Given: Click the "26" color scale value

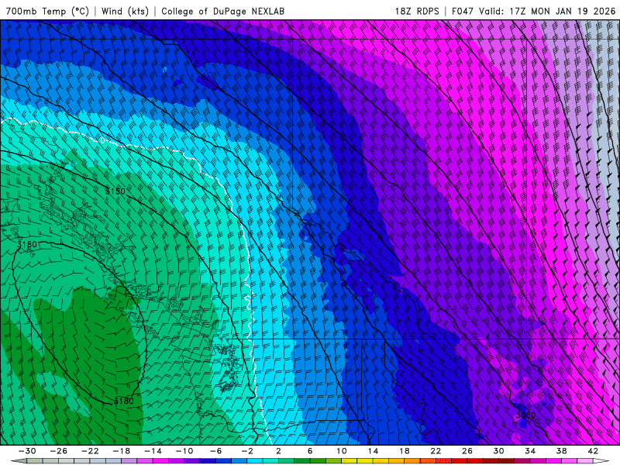Looking at the screenshot, I should coord(467,451).
